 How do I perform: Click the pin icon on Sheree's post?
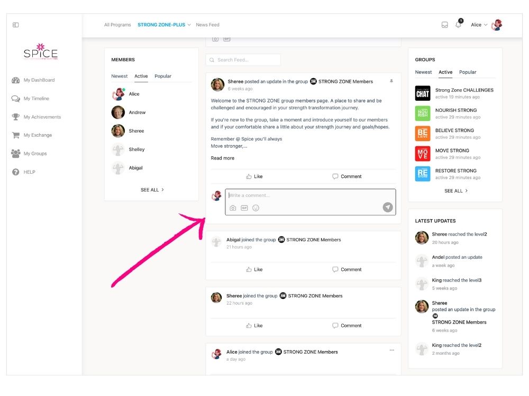391,81
